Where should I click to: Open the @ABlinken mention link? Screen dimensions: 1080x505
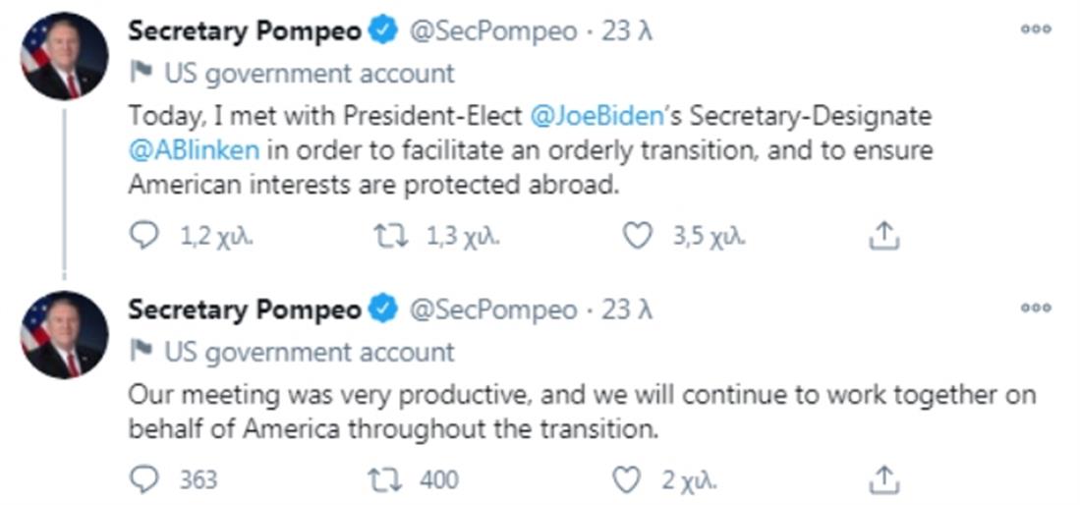(194, 151)
